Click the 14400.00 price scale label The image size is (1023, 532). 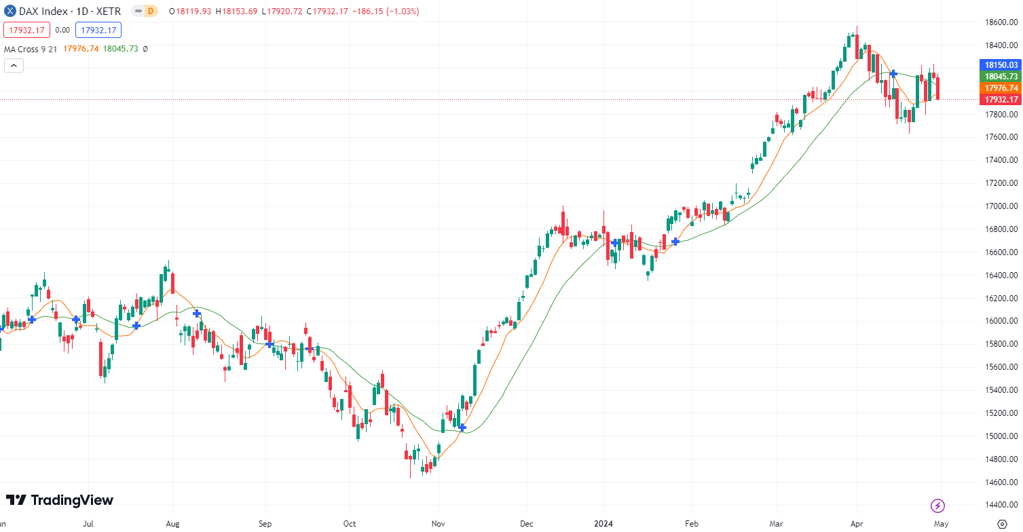coord(1001,505)
